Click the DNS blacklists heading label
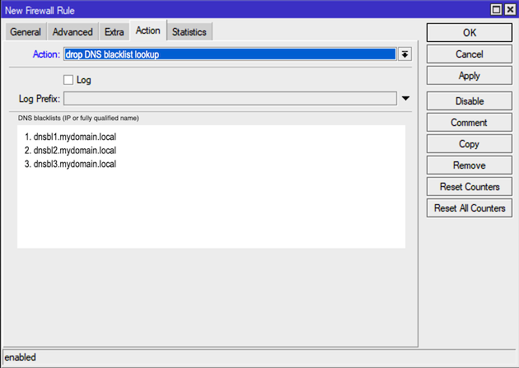The height and width of the screenshot is (368, 519). click(78, 118)
